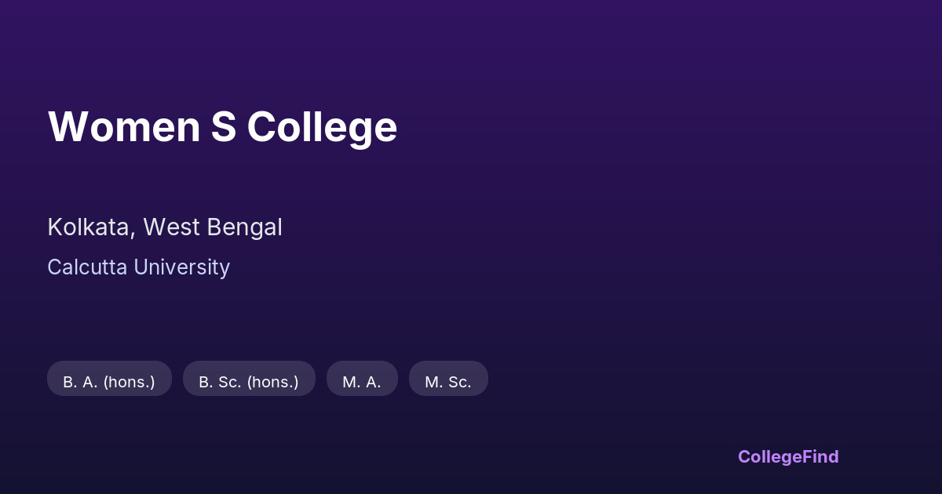Click the word "Women" in the title

point(124,127)
